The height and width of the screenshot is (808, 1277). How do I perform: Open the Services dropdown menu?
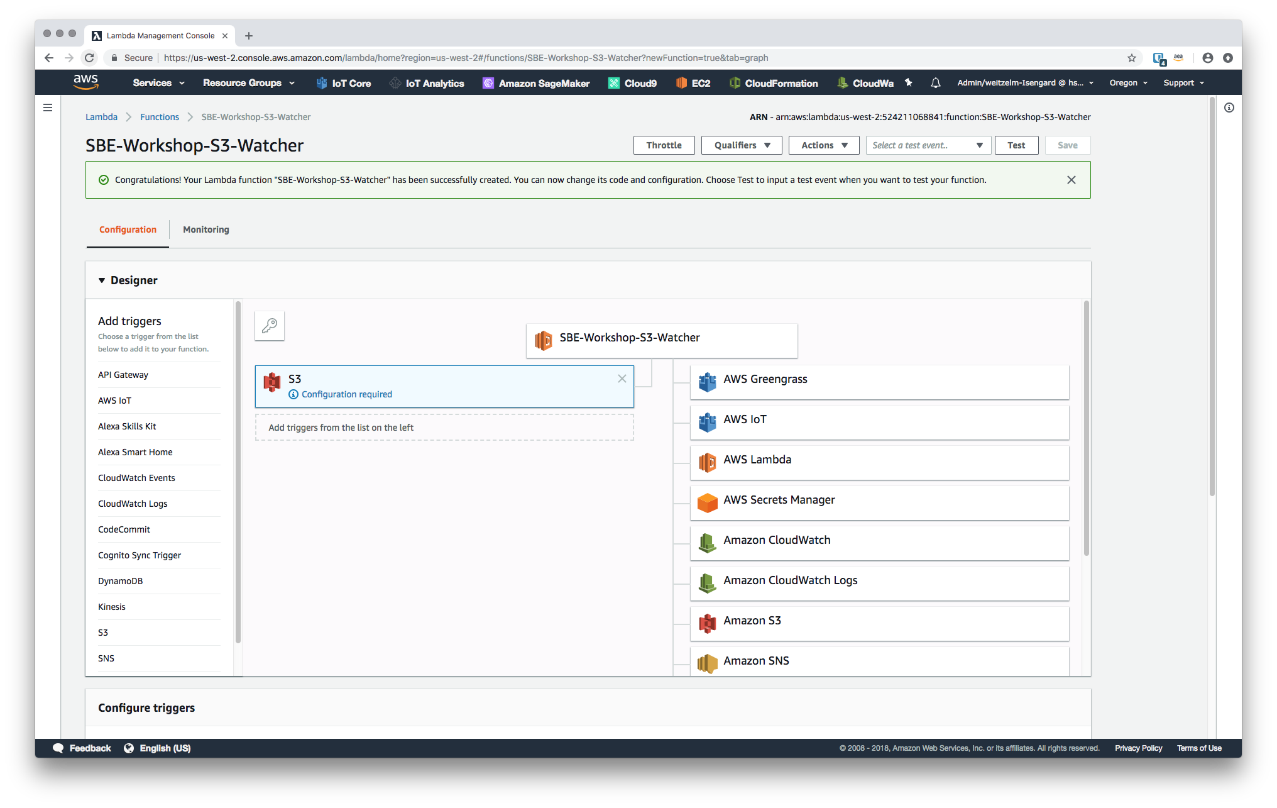pyautogui.click(x=159, y=83)
